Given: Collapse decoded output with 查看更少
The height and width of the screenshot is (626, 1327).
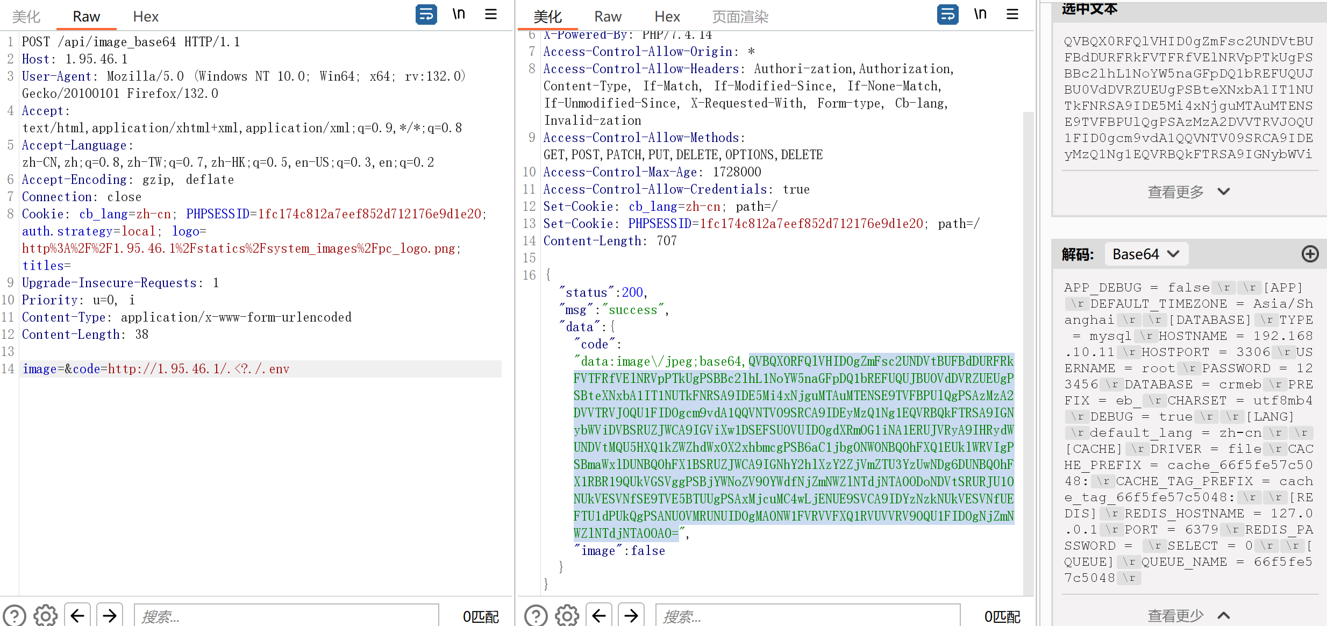Looking at the screenshot, I should (1188, 615).
